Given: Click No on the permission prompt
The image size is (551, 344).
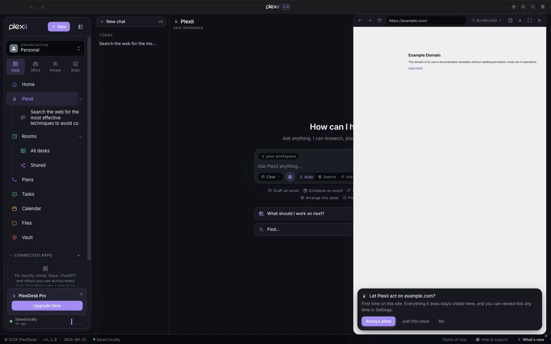Looking at the screenshot, I should click(441, 322).
